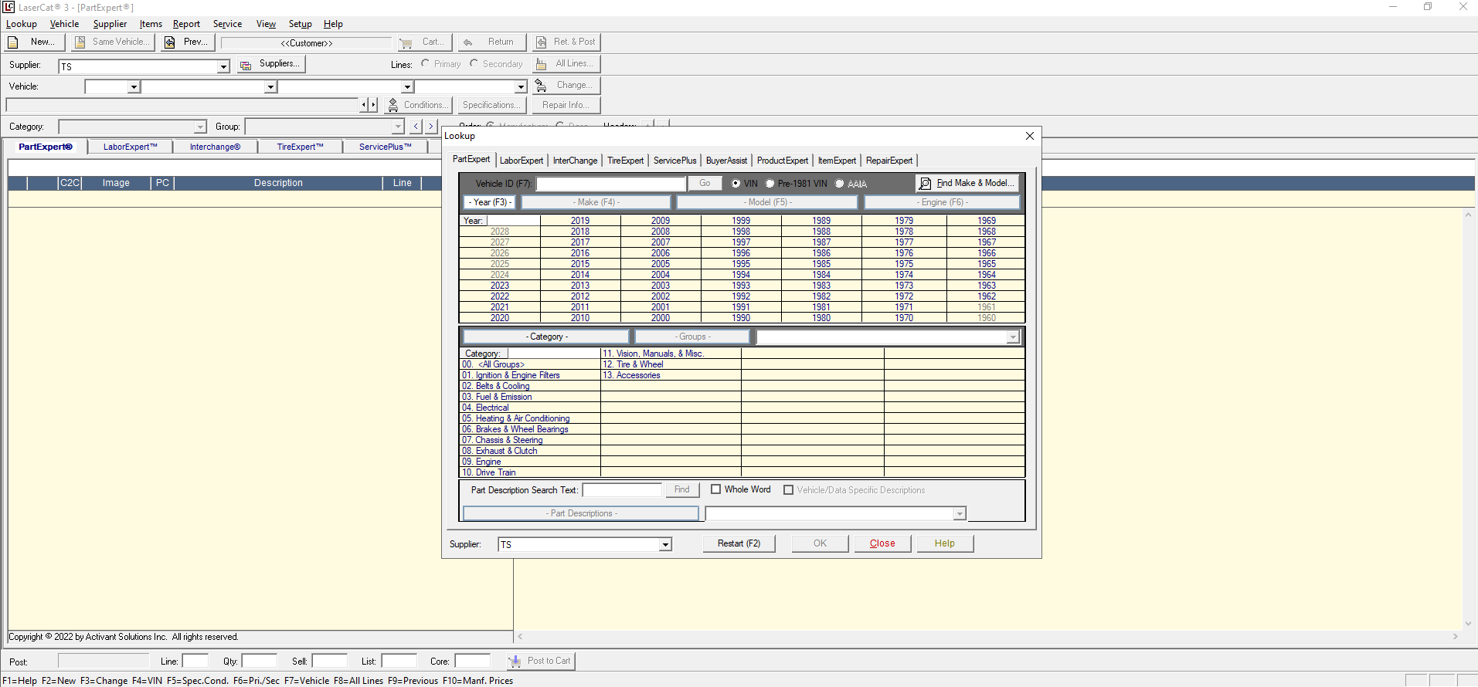Click the Vehicle ID input field
The image size is (1478, 687).
point(610,184)
